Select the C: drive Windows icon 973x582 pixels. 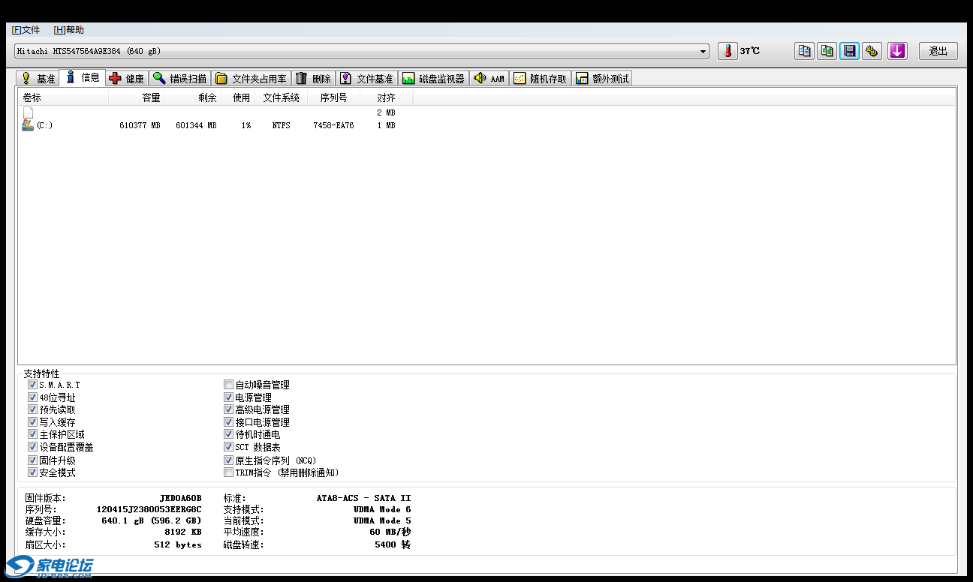pyautogui.click(x=28, y=125)
